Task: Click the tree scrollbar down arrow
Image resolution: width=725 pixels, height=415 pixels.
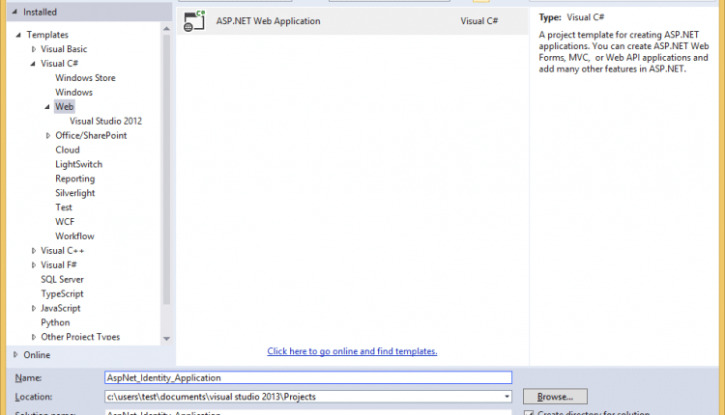Action: point(166,339)
